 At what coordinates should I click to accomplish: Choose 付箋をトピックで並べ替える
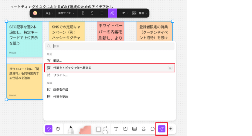coord(110,68)
